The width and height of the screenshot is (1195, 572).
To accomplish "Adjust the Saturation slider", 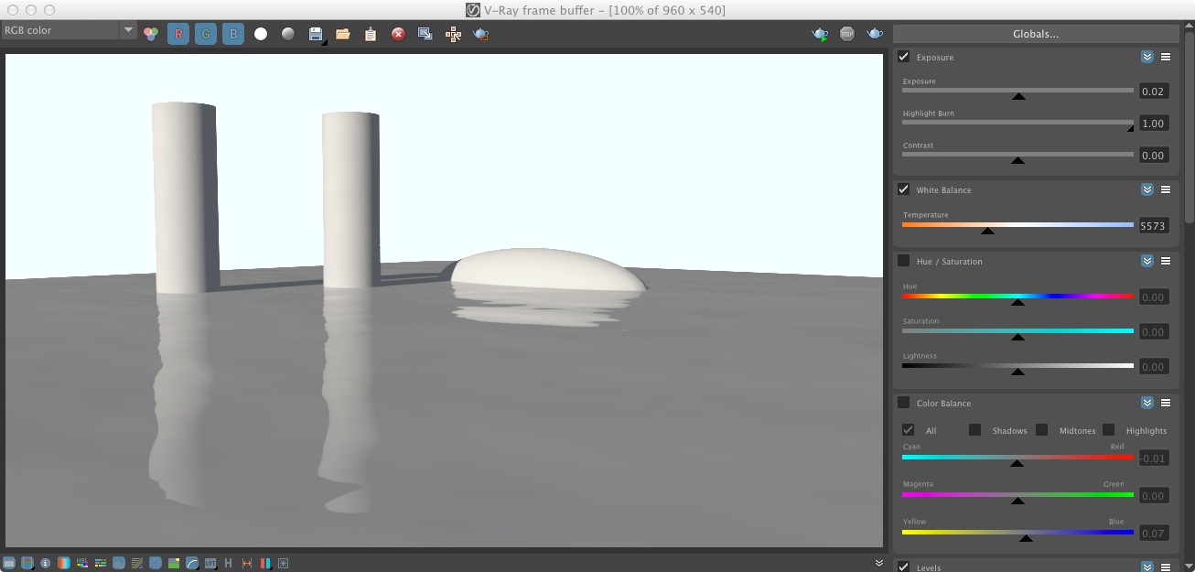I will pos(1017,332).
